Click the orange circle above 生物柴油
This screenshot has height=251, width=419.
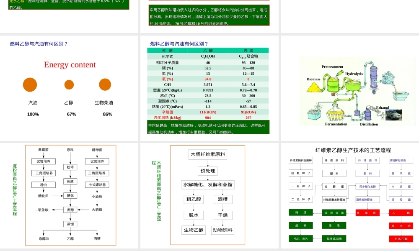pyautogui.click(x=105, y=85)
